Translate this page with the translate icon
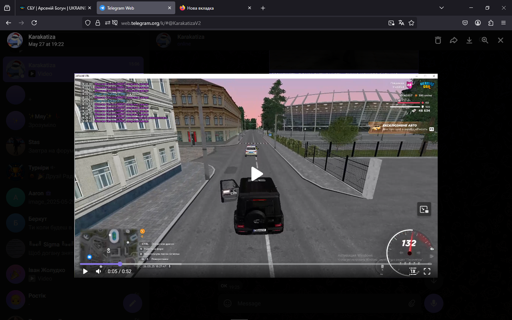This screenshot has width=512, height=320. click(401, 23)
